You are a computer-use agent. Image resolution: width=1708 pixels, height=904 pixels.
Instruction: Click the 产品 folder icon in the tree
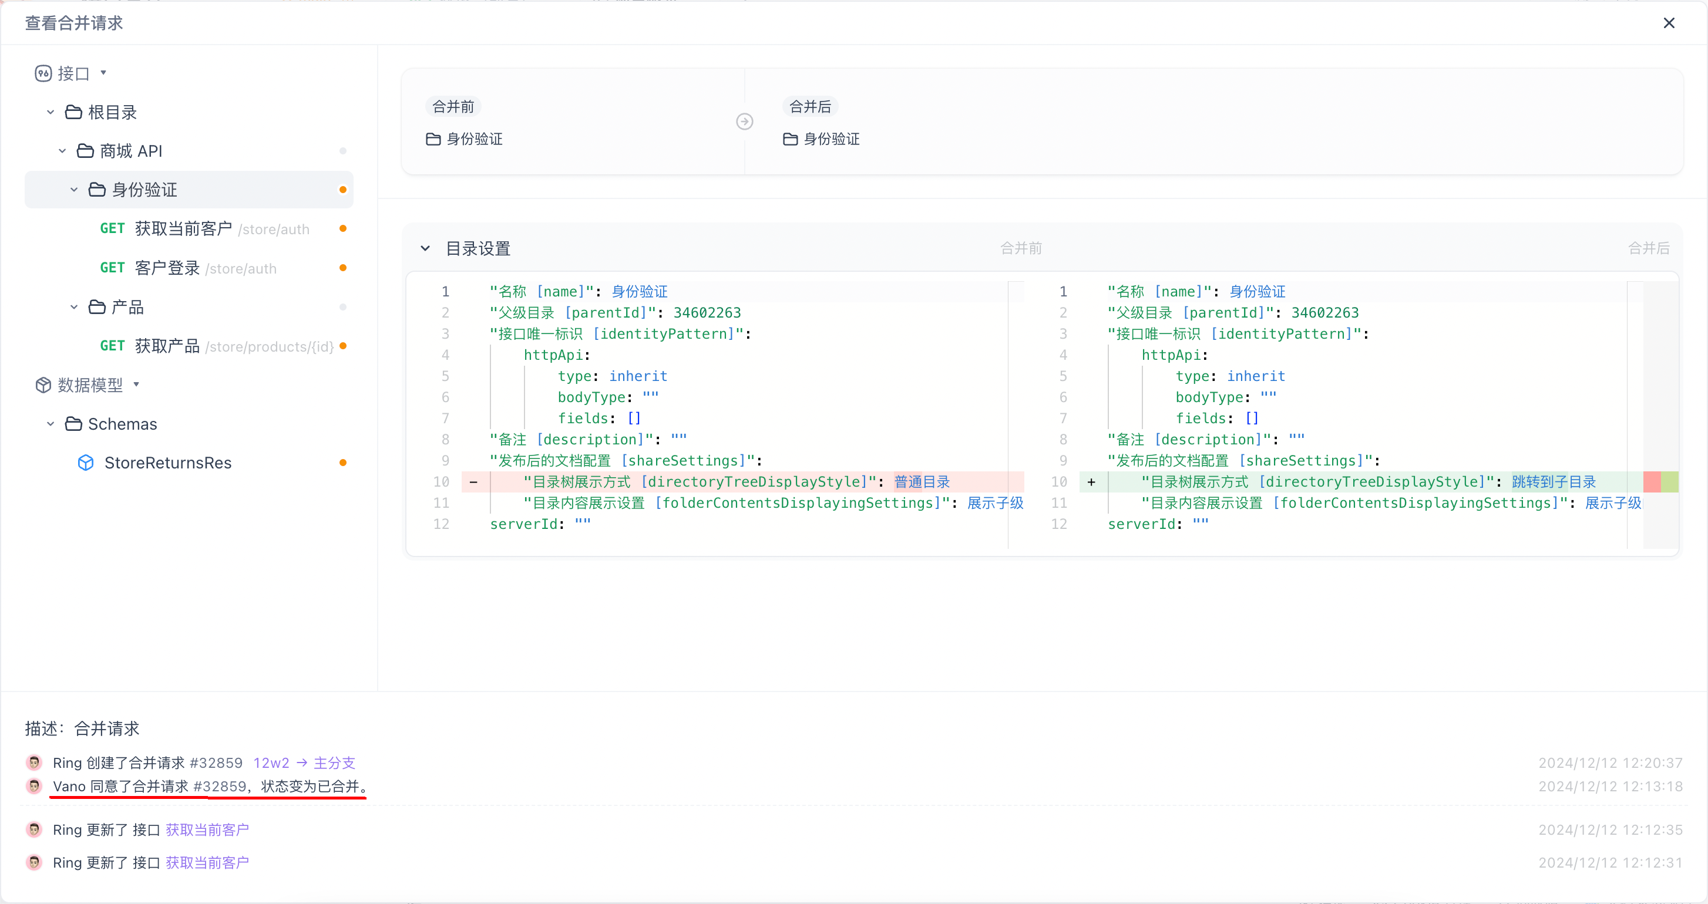point(97,306)
